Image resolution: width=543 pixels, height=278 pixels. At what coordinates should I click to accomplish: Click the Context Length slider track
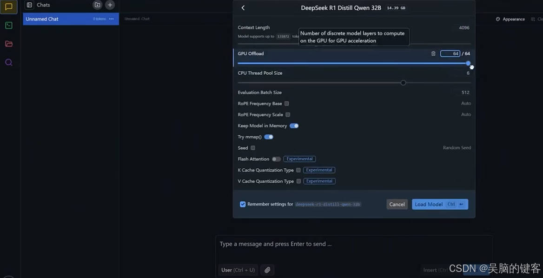(354, 44)
